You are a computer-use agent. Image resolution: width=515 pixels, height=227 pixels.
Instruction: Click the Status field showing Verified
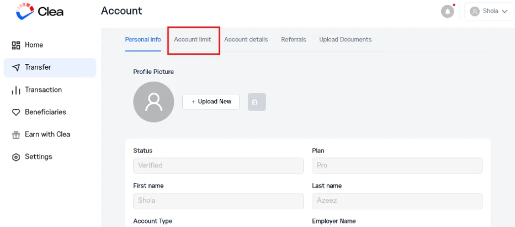click(x=219, y=166)
